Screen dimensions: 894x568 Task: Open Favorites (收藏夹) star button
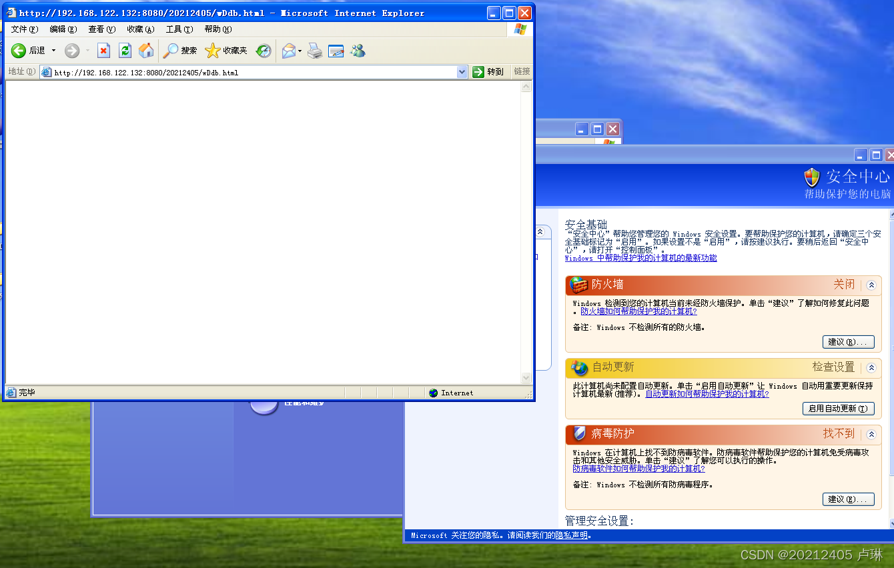pos(226,51)
